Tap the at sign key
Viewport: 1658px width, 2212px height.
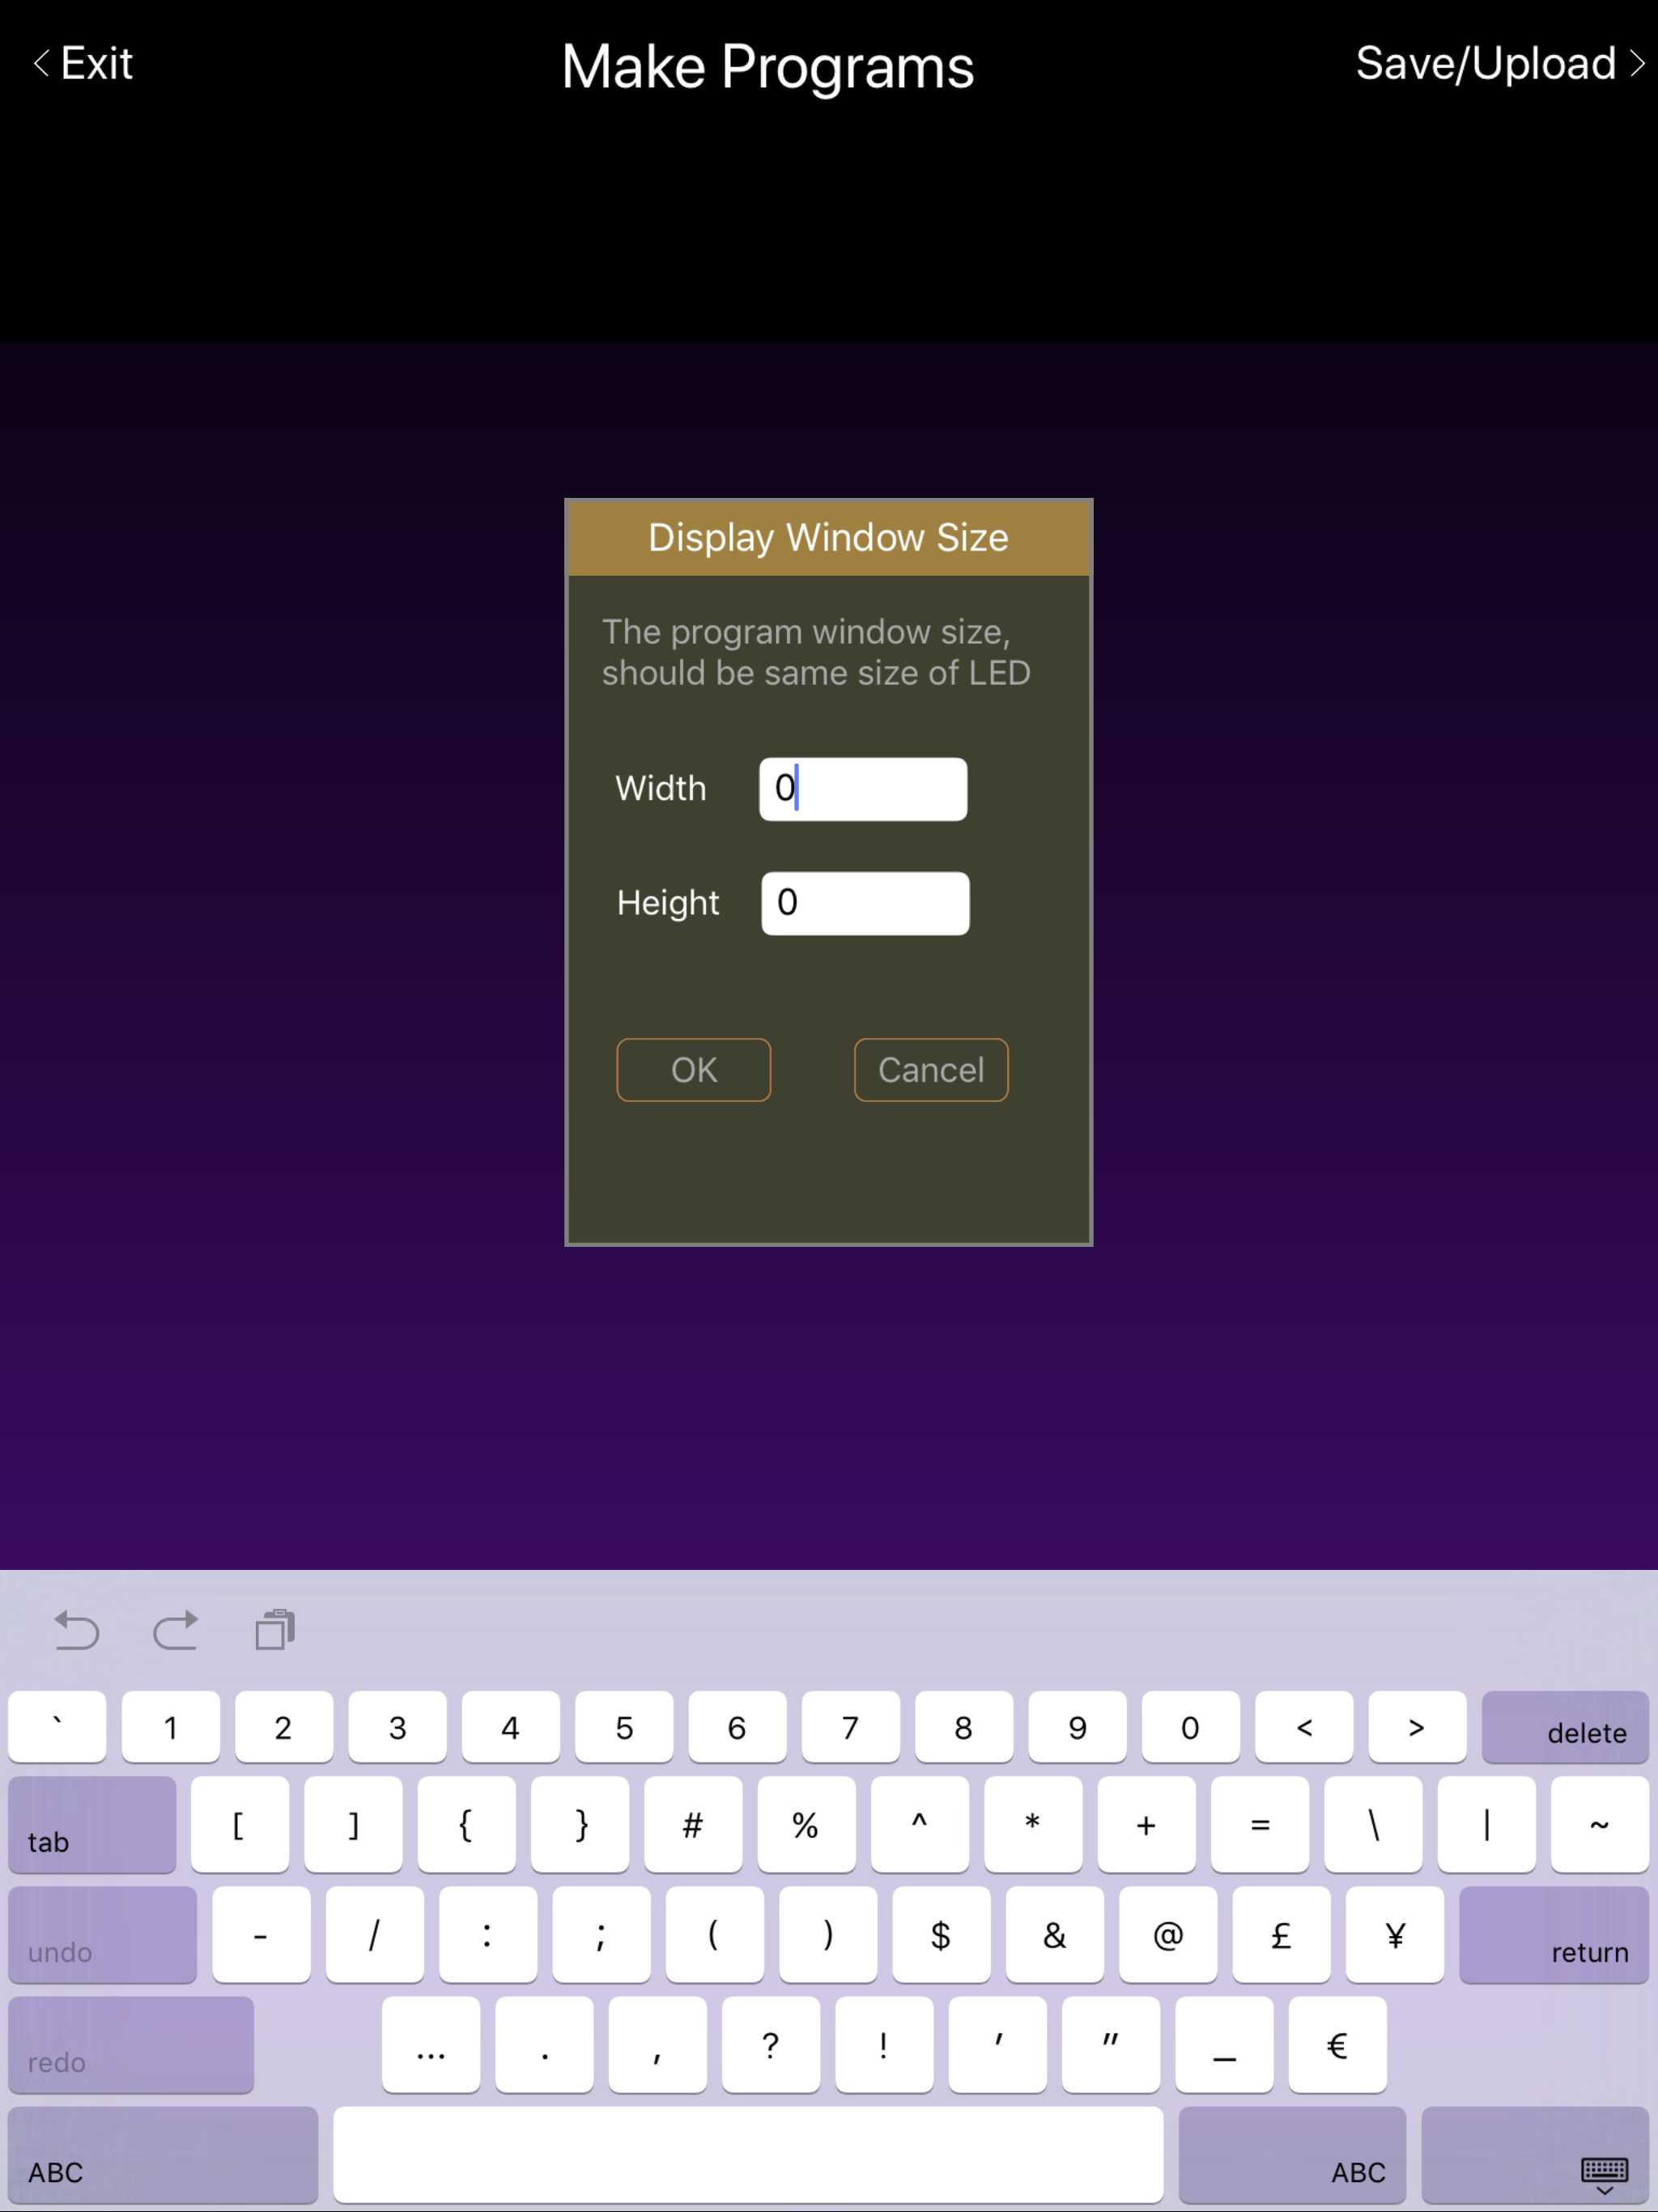coord(1168,1935)
